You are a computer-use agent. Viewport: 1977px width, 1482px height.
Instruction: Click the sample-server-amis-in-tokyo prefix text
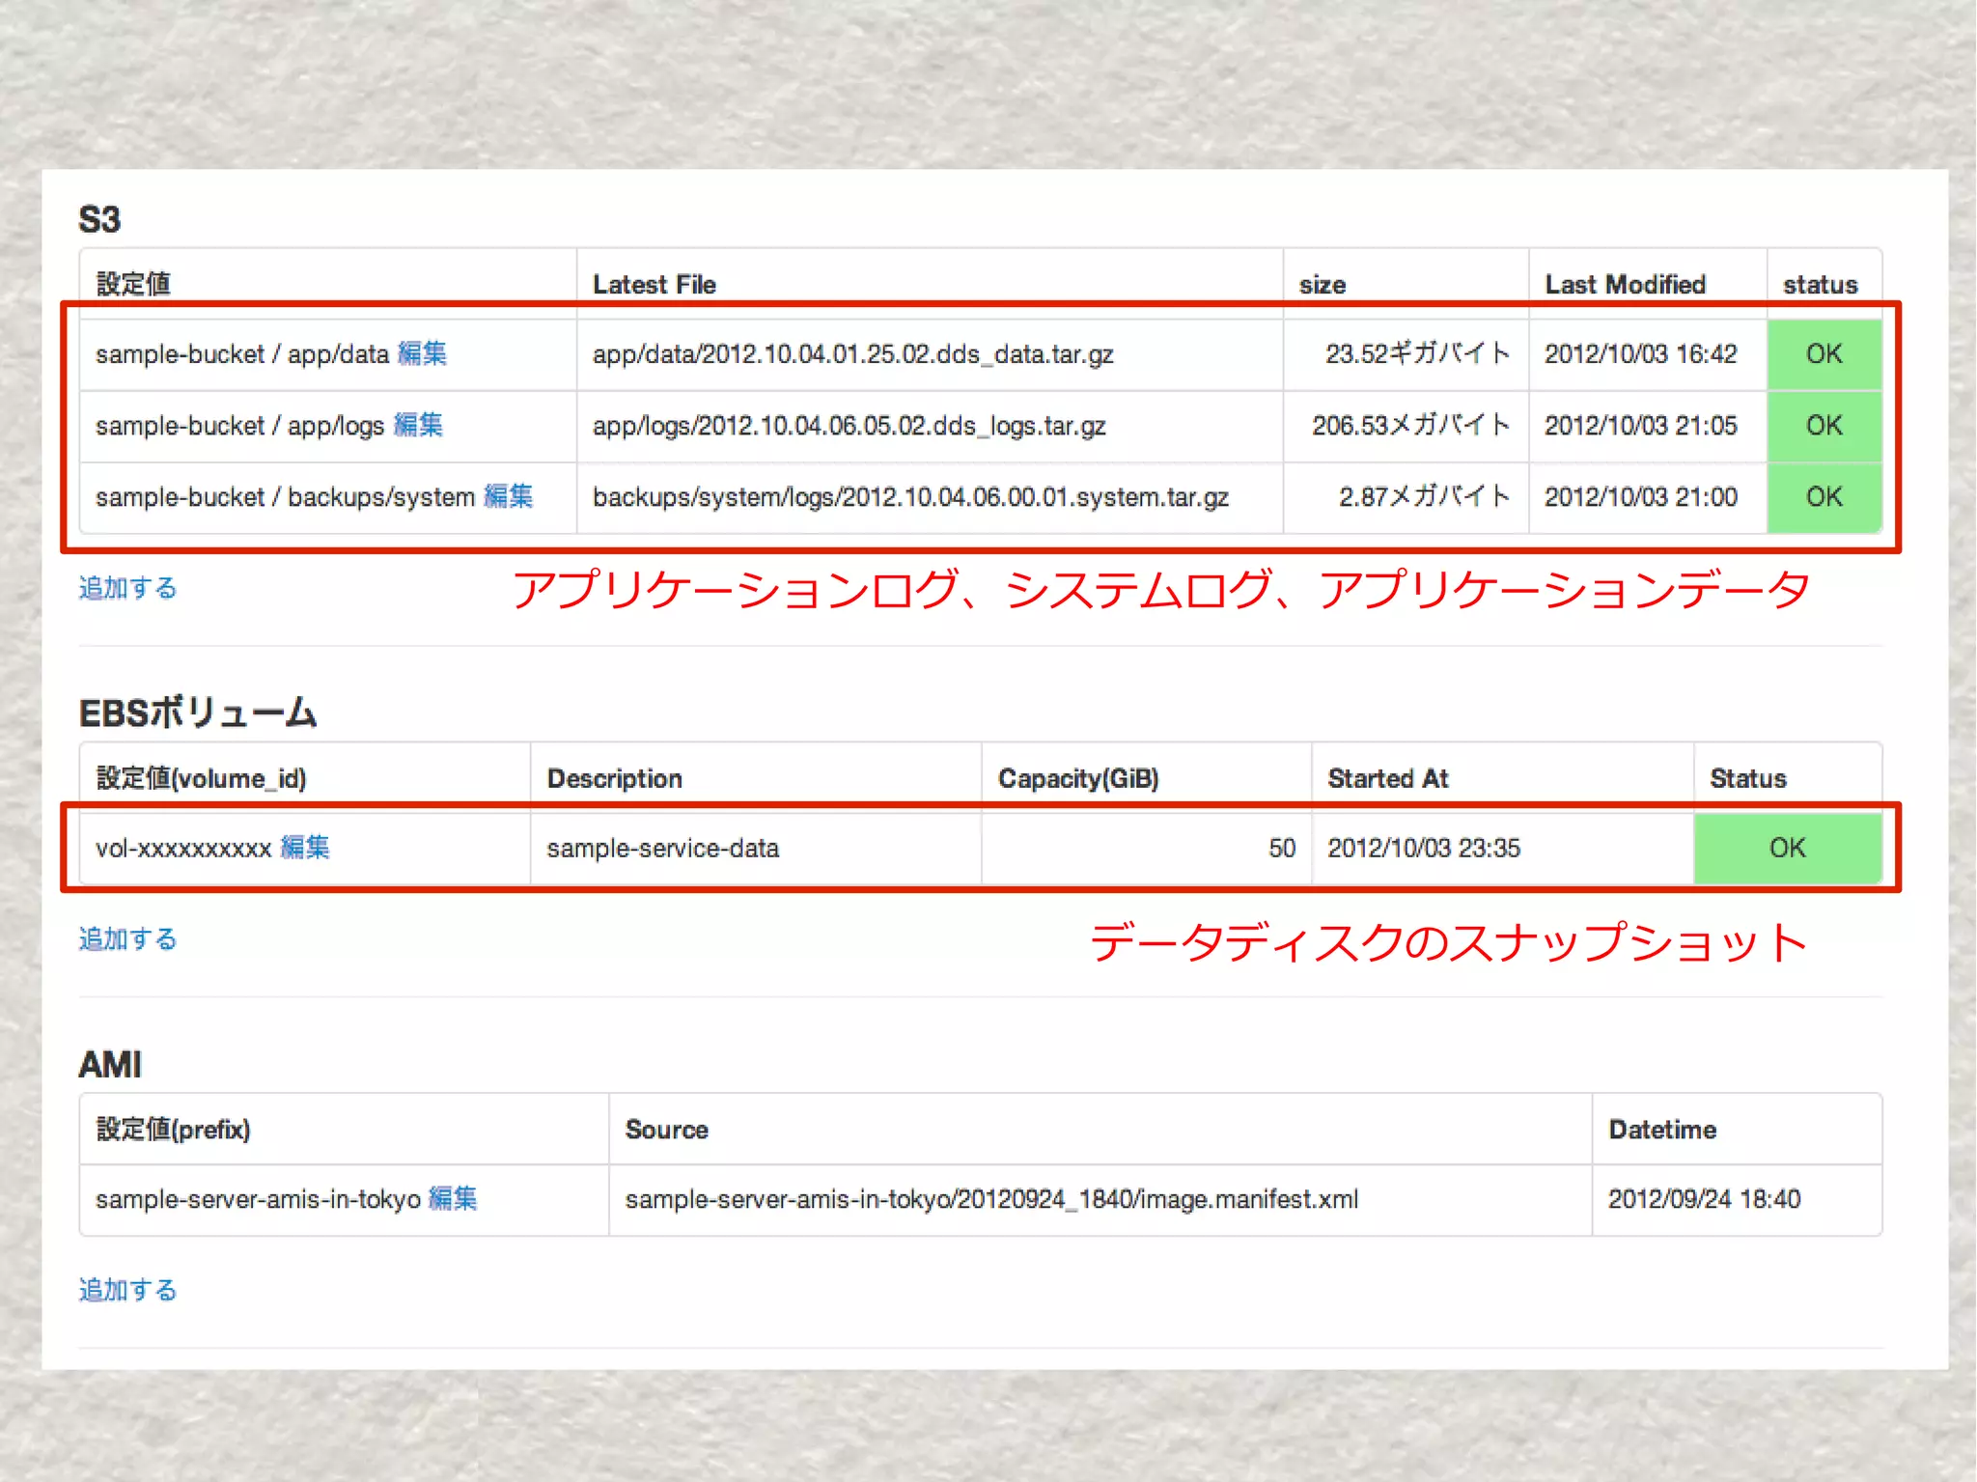[x=258, y=1199]
